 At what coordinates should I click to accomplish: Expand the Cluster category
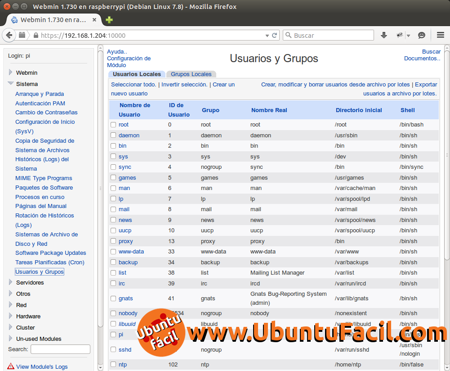pyautogui.click(x=11, y=327)
